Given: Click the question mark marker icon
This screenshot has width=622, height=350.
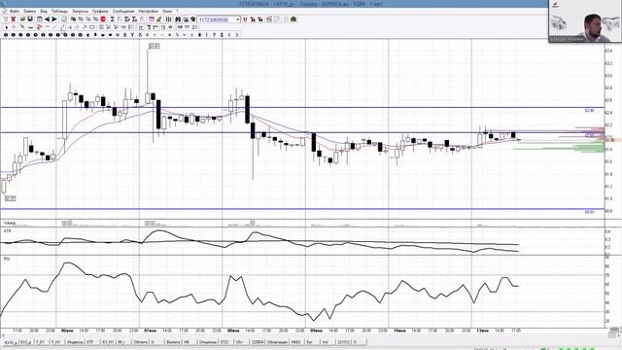Looking at the screenshot, I should [x=214, y=35].
